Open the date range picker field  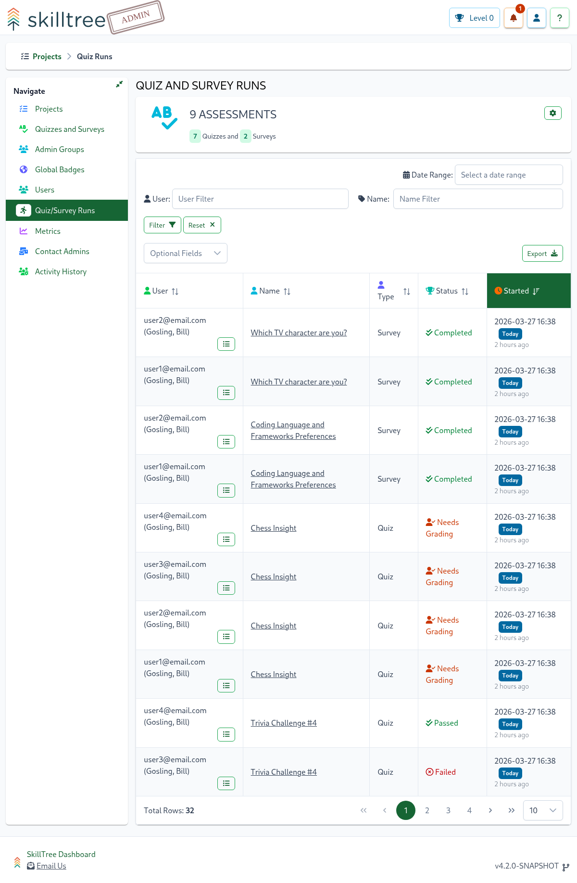[508, 175]
